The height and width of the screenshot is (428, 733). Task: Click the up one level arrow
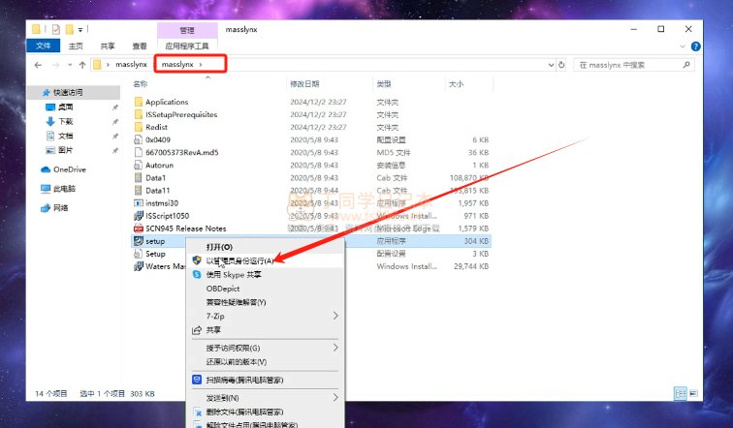point(82,65)
